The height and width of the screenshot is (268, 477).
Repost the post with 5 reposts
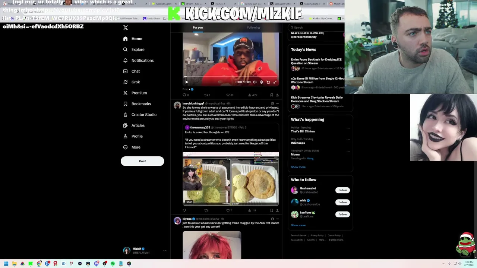[x=207, y=95]
